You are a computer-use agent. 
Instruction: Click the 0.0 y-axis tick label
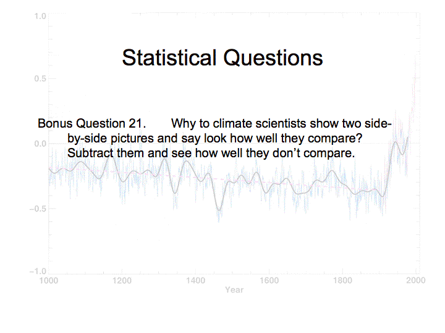tap(40, 144)
